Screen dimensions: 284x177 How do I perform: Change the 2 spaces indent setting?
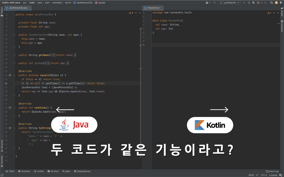(273, 175)
